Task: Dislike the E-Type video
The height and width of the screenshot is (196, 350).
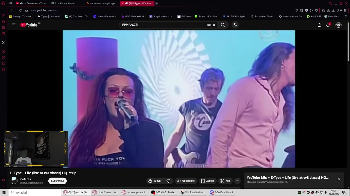Action: [x=168, y=181]
